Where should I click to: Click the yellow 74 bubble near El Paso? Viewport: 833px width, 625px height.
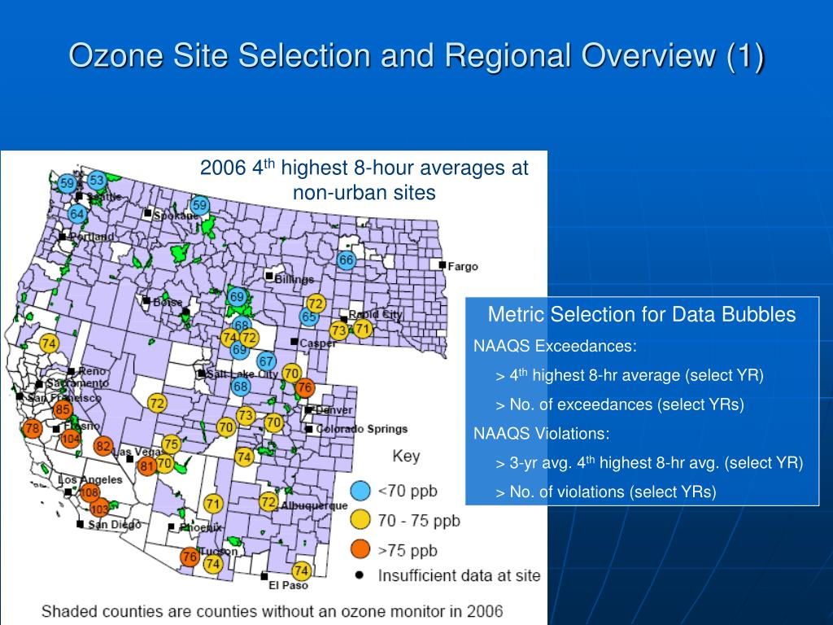301,571
